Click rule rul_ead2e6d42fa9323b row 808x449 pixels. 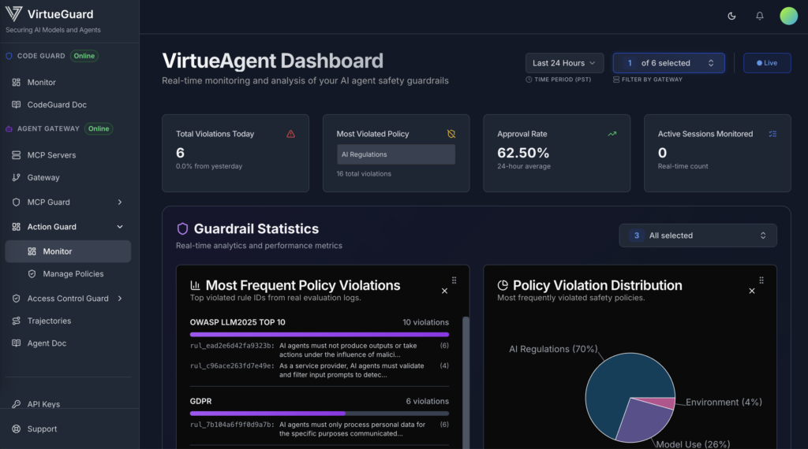tap(320, 351)
